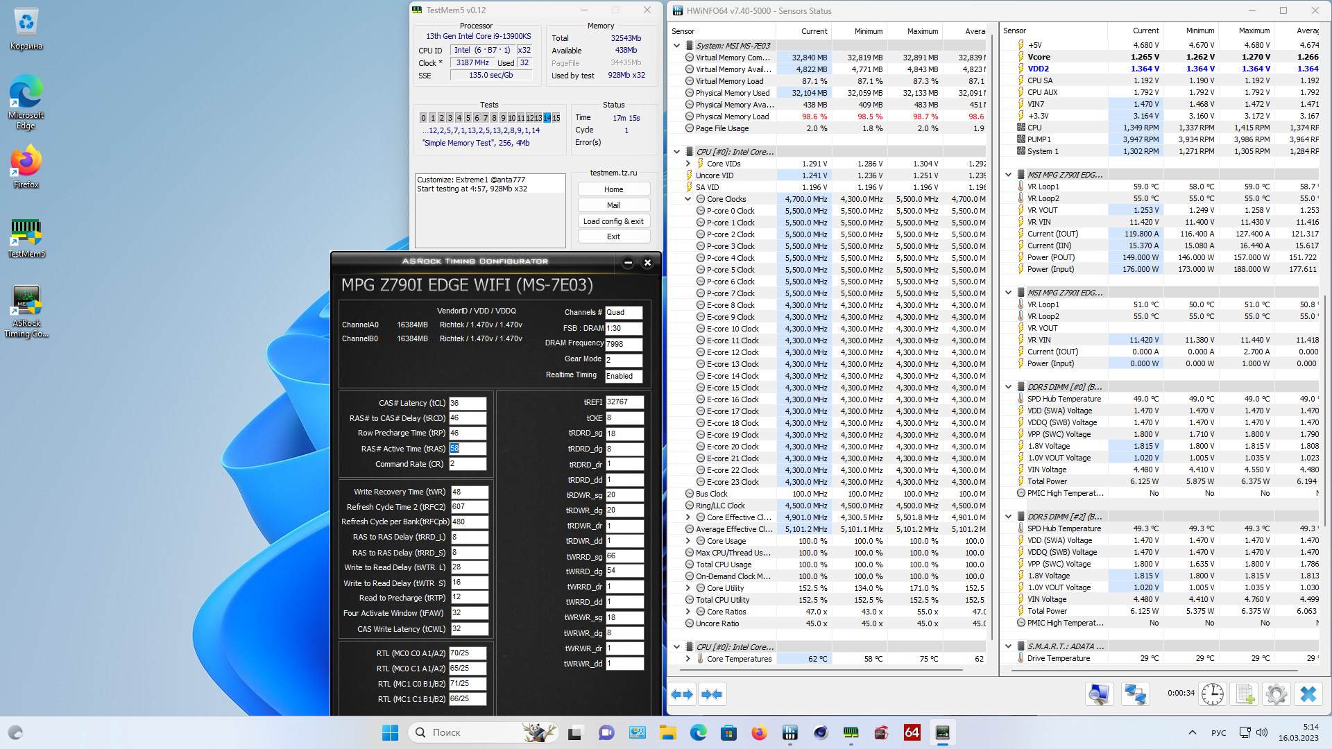Collapse the System: MSI MS-7E03 sensor group
Image resolution: width=1332 pixels, height=749 pixels.
coord(677,46)
